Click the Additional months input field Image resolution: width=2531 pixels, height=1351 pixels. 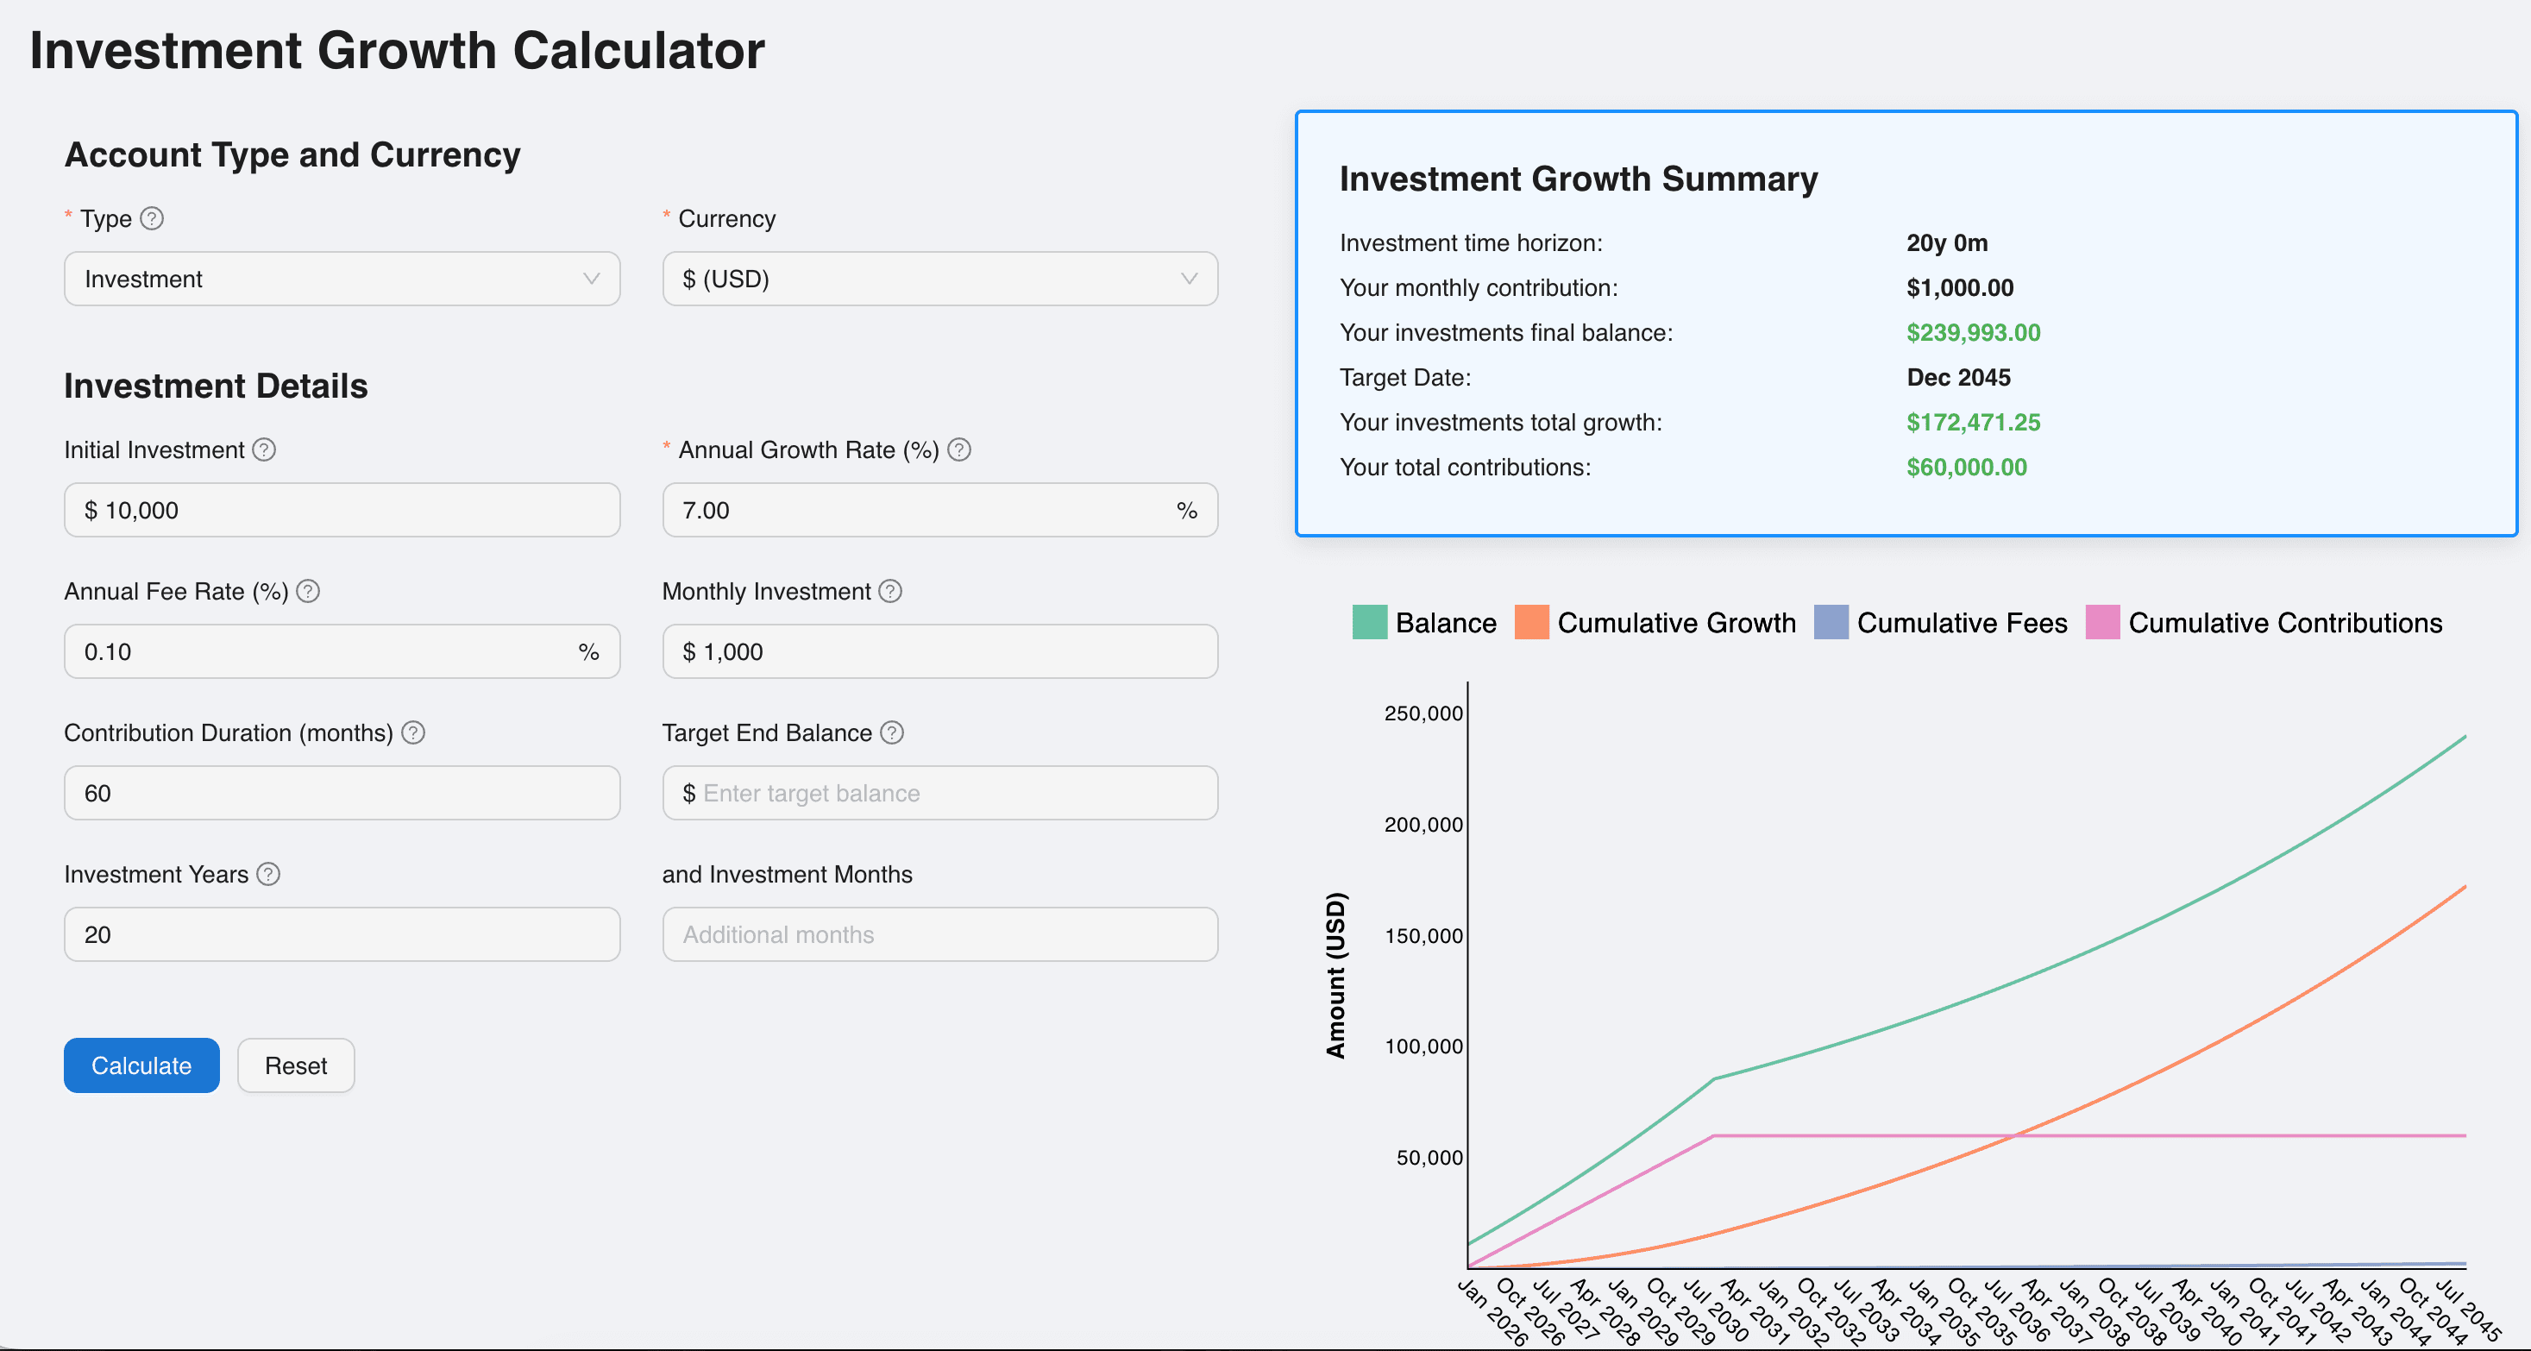(x=939, y=934)
